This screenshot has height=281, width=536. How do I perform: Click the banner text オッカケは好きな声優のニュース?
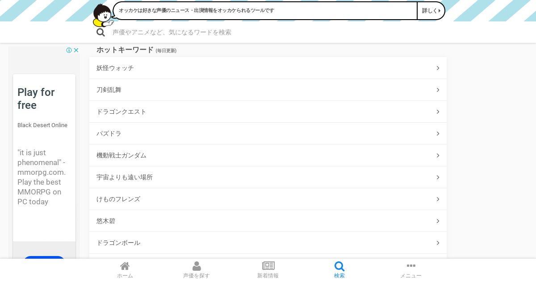(197, 10)
